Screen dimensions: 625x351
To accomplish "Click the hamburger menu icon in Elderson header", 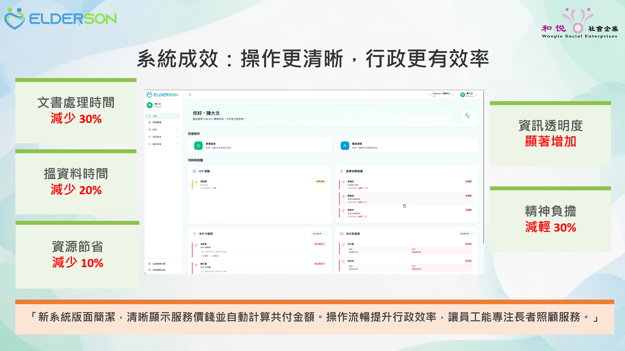I will coord(190,95).
